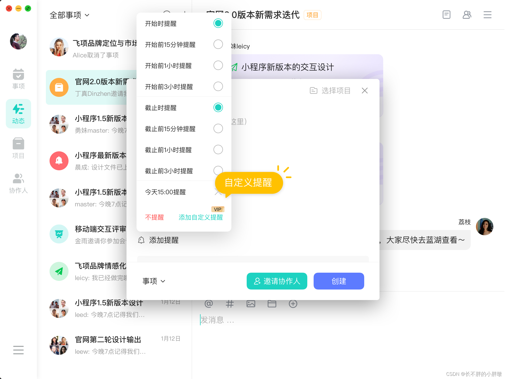Image resolution: width=506 pixels, height=379 pixels.
Task: Click the @ mention icon
Action: point(208,304)
